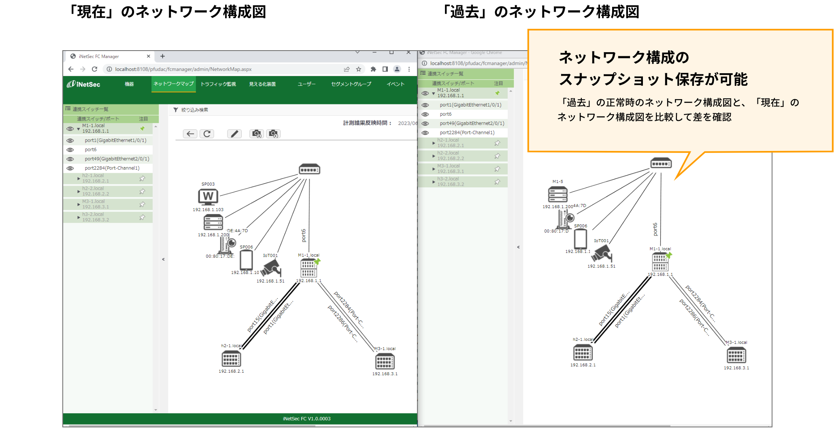Close the iNetSec FC Manager tab
The height and width of the screenshot is (429, 834).
149,56
